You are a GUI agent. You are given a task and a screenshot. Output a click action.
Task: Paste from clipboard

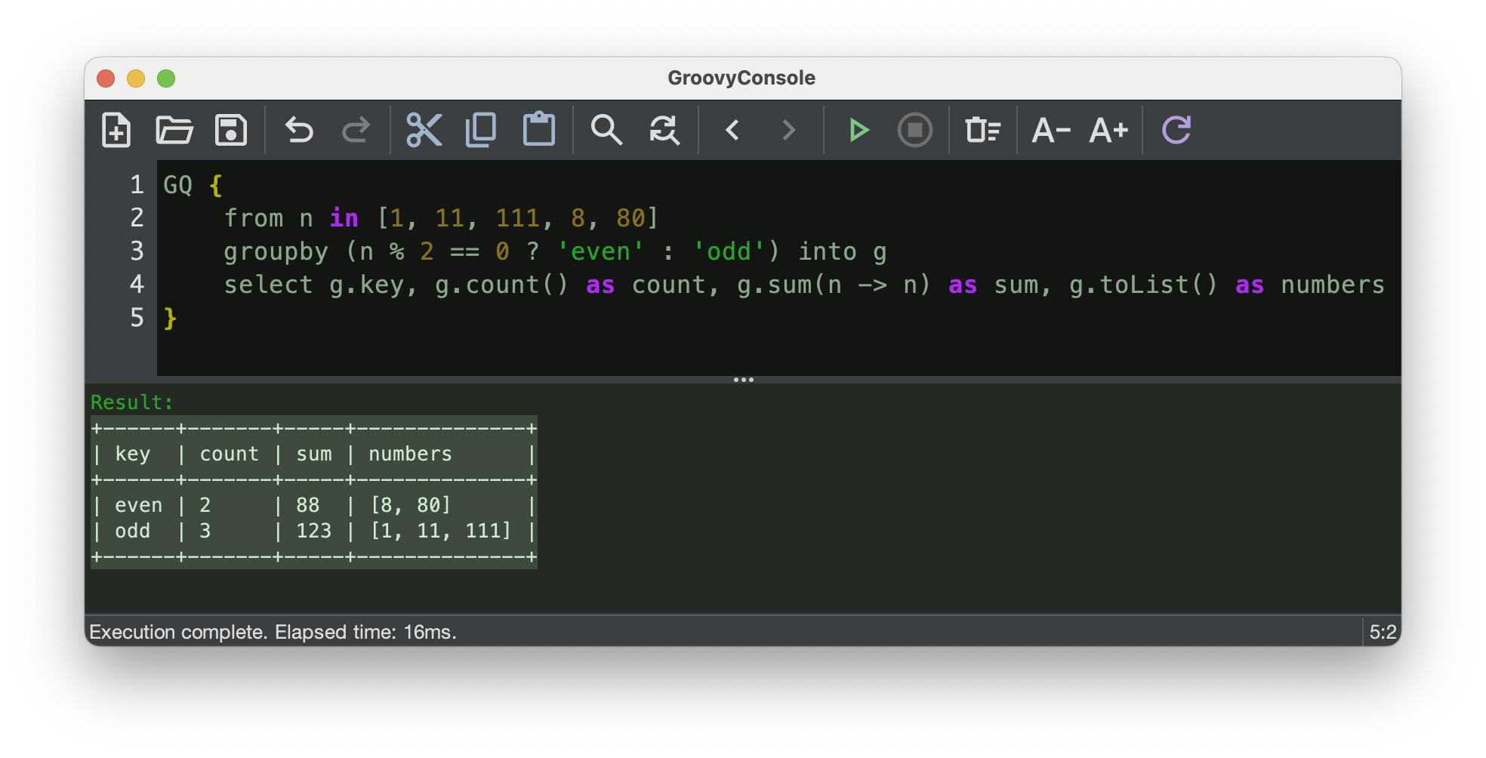[x=539, y=130]
